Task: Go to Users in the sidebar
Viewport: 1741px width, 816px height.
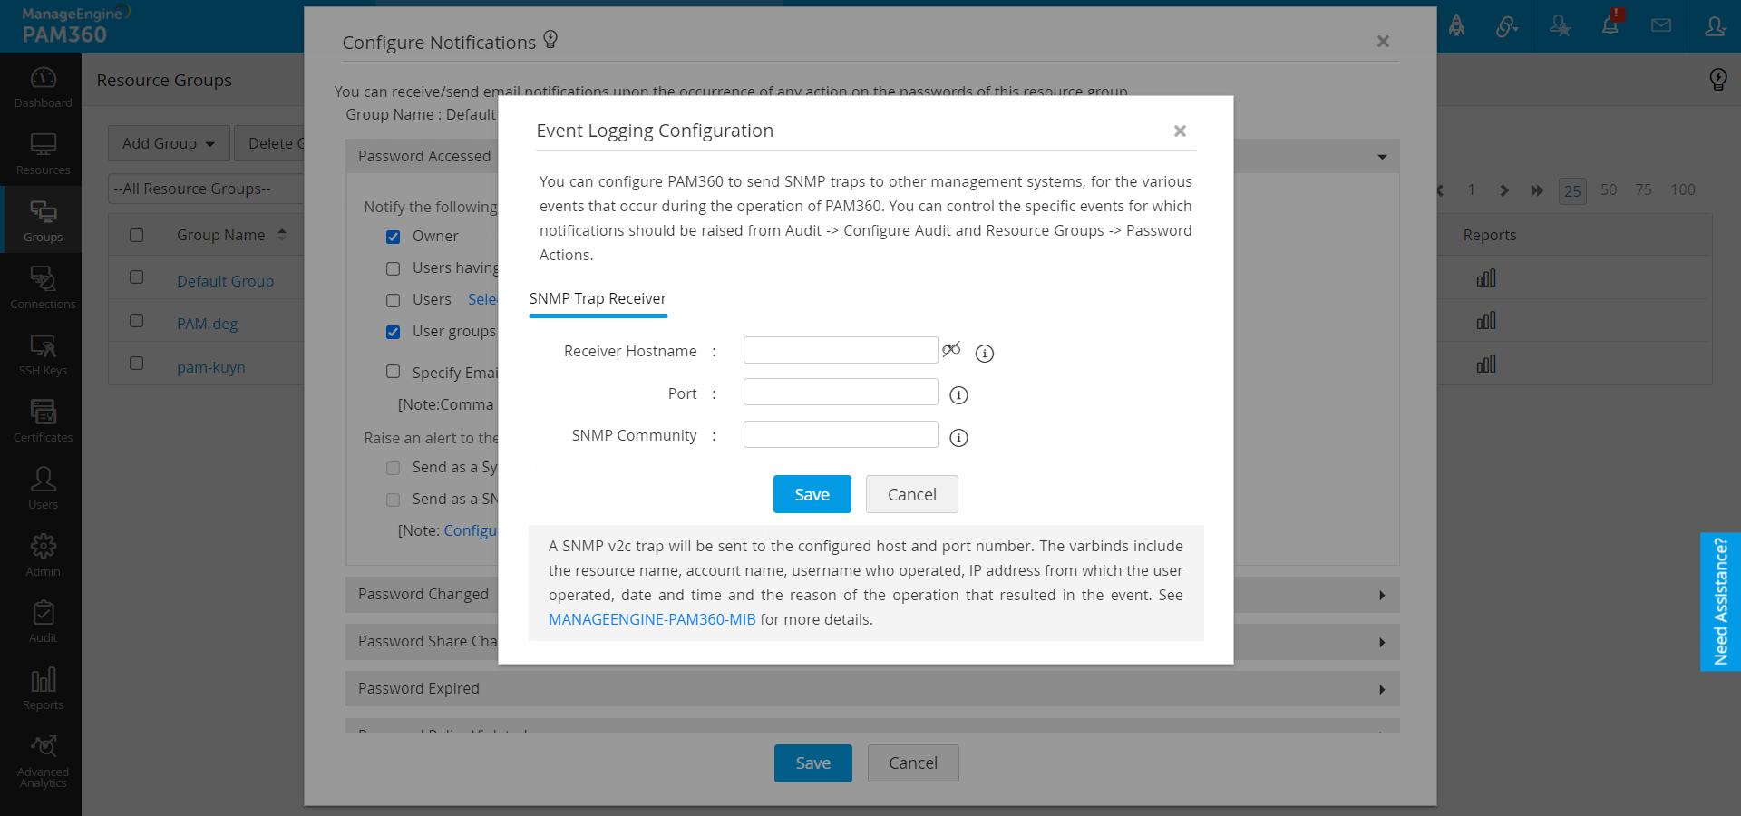Action: click(x=43, y=488)
